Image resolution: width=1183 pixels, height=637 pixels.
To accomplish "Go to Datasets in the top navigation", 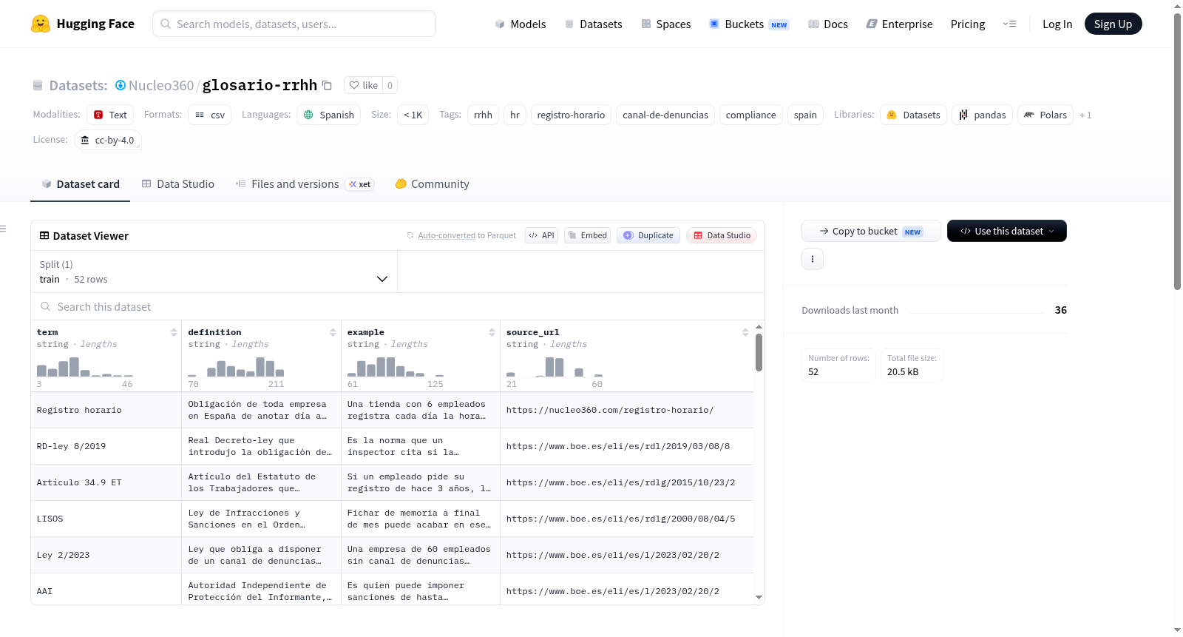I will click(593, 24).
